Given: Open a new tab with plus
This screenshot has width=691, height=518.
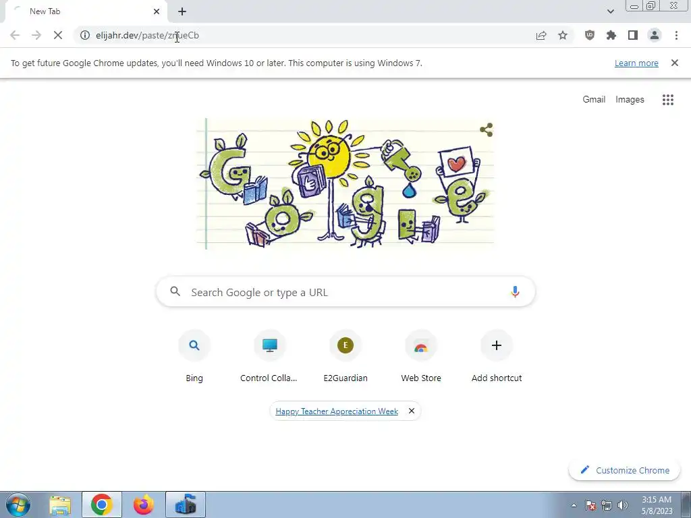Looking at the screenshot, I should pyautogui.click(x=182, y=11).
